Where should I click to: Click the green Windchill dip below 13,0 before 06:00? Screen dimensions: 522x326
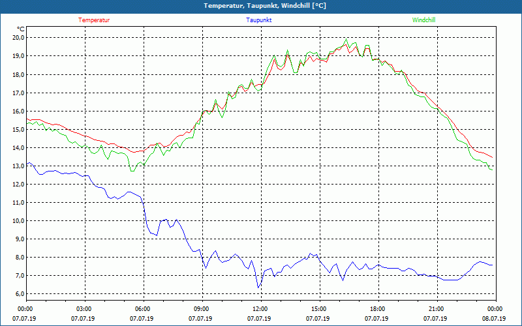point(132,171)
